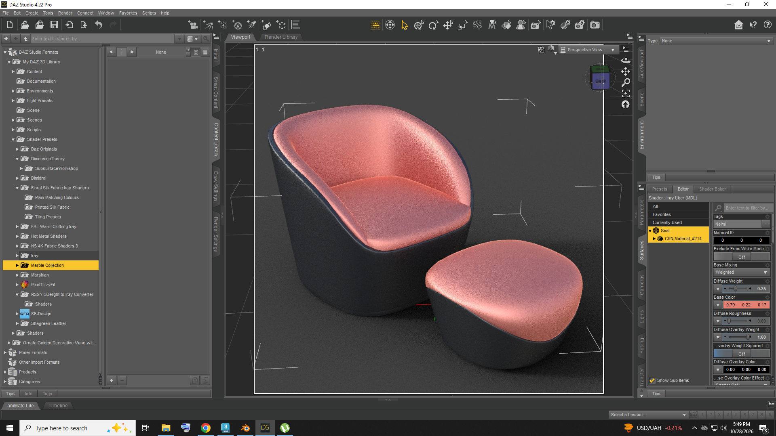Select the Rotate tool
Viewport: 776px width, 436px height.
pos(433,25)
